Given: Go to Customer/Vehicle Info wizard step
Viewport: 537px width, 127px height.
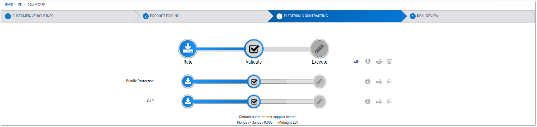Looking at the screenshot, I should click(x=33, y=16).
